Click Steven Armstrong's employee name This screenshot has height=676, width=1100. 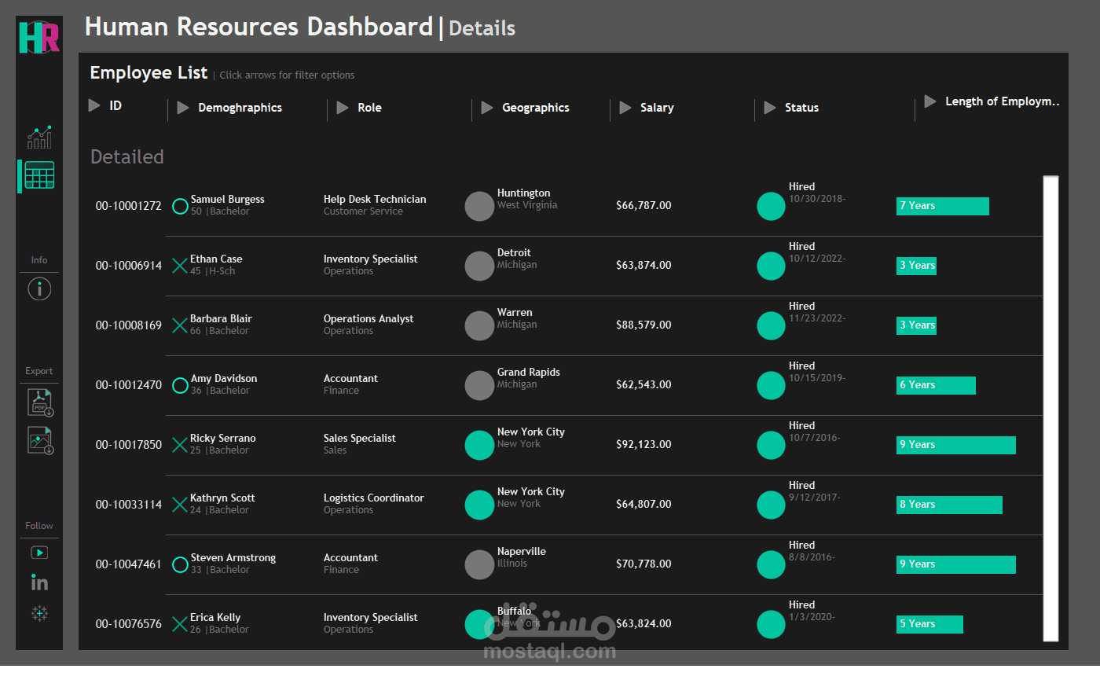[x=233, y=558]
